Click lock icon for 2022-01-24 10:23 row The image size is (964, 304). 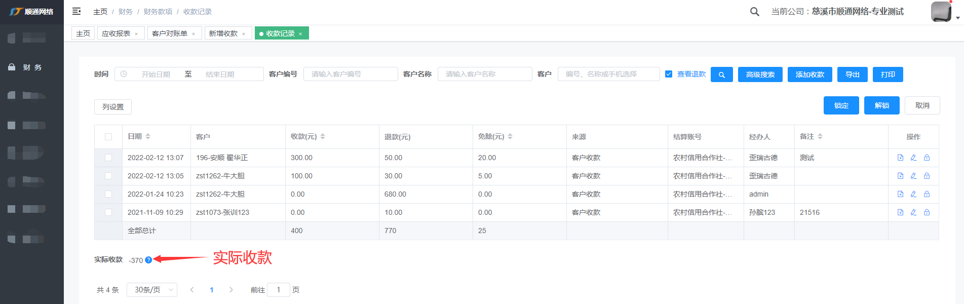tap(927, 194)
